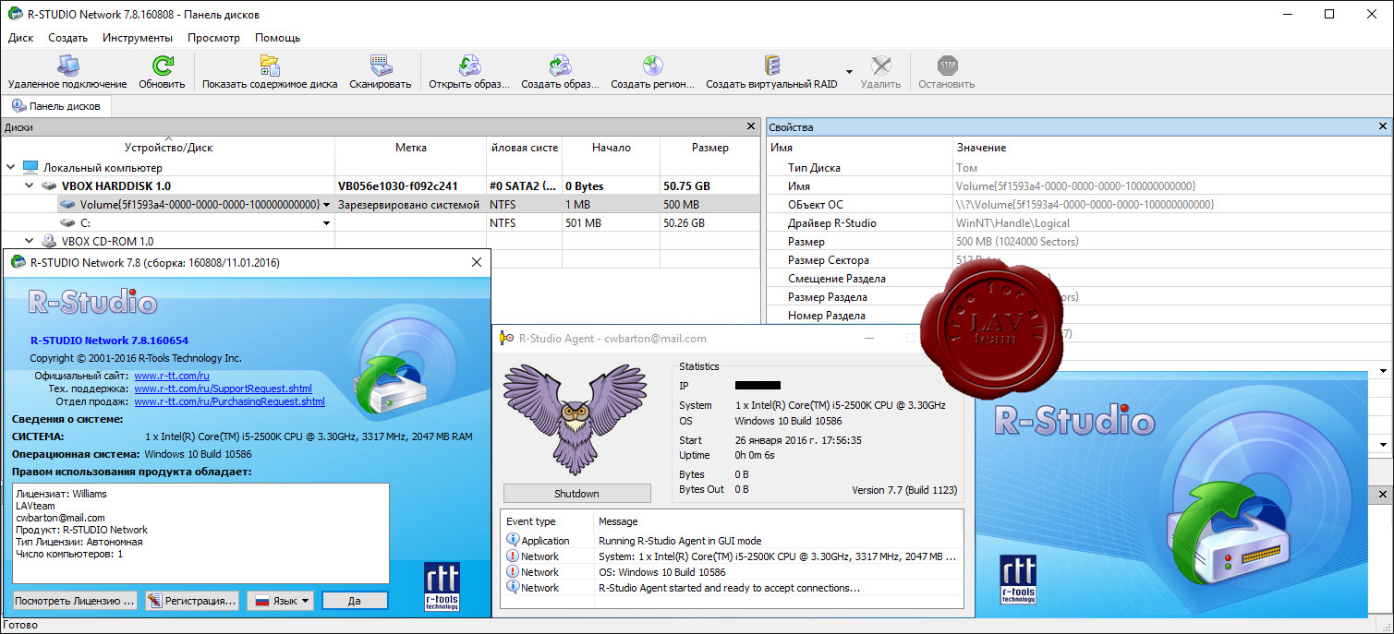The height and width of the screenshot is (634, 1394).
Task: Click the license info text box
Action: 200,533
